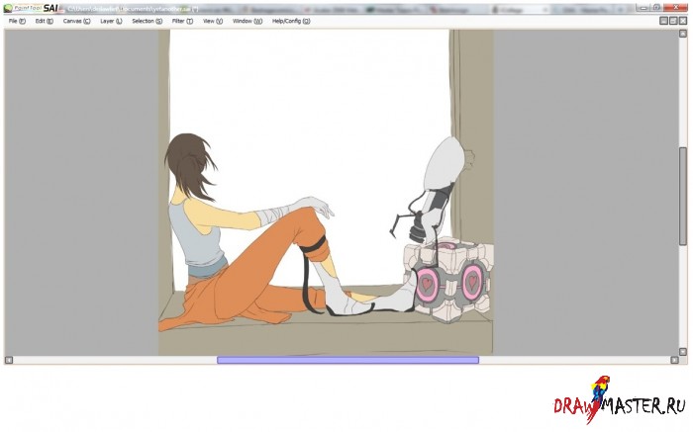Click the horizontal scrollbar thumb
693x432 pixels.
click(x=347, y=360)
